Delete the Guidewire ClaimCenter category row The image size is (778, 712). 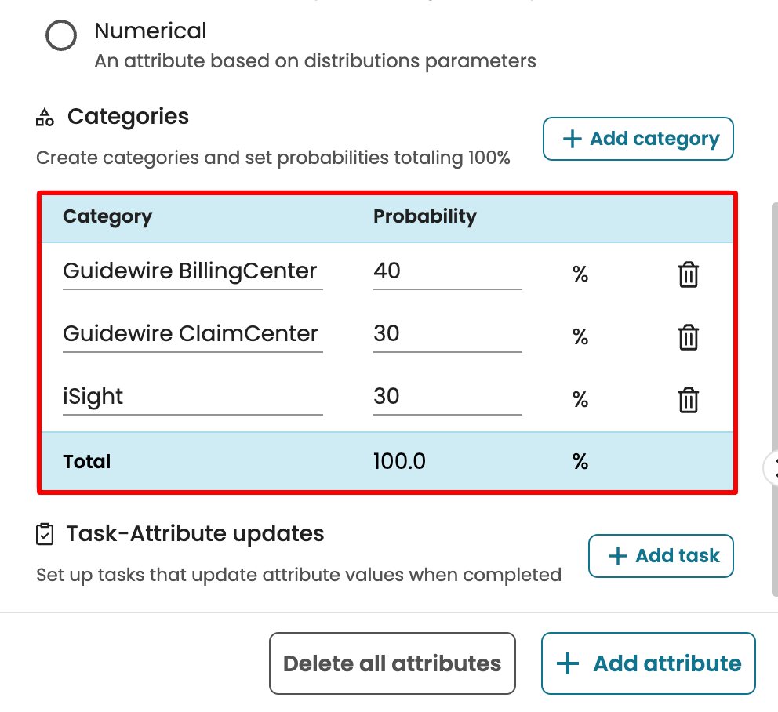688,337
